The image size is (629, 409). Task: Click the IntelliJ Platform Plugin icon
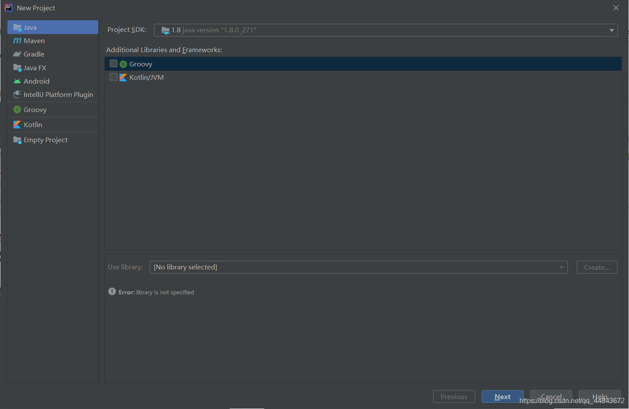(x=17, y=94)
